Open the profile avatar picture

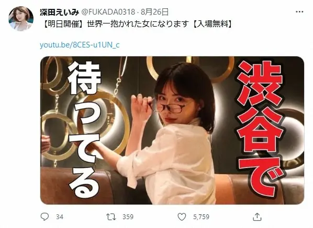point(21,19)
